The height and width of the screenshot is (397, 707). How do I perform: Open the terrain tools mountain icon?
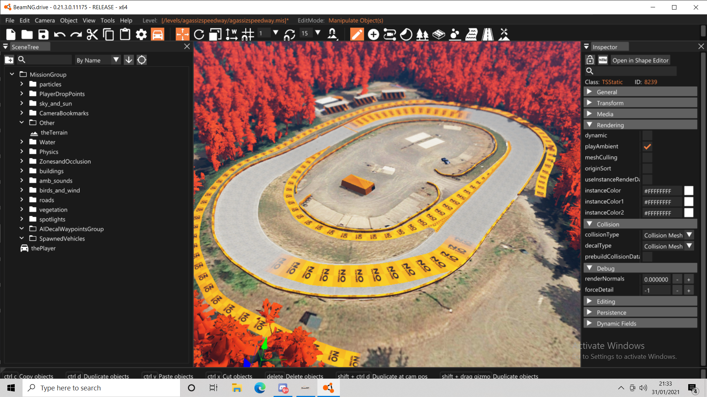pyautogui.click(x=504, y=35)
